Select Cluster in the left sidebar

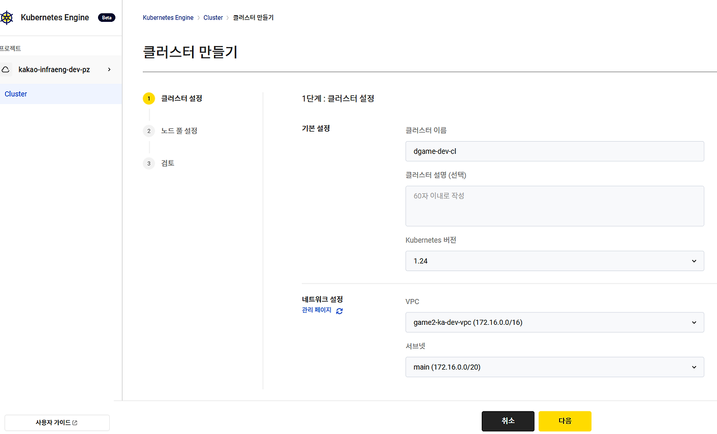tap(60, 94)
